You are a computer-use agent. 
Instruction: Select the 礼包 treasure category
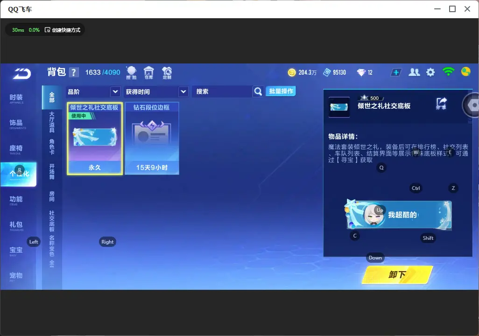coord(16,225)
